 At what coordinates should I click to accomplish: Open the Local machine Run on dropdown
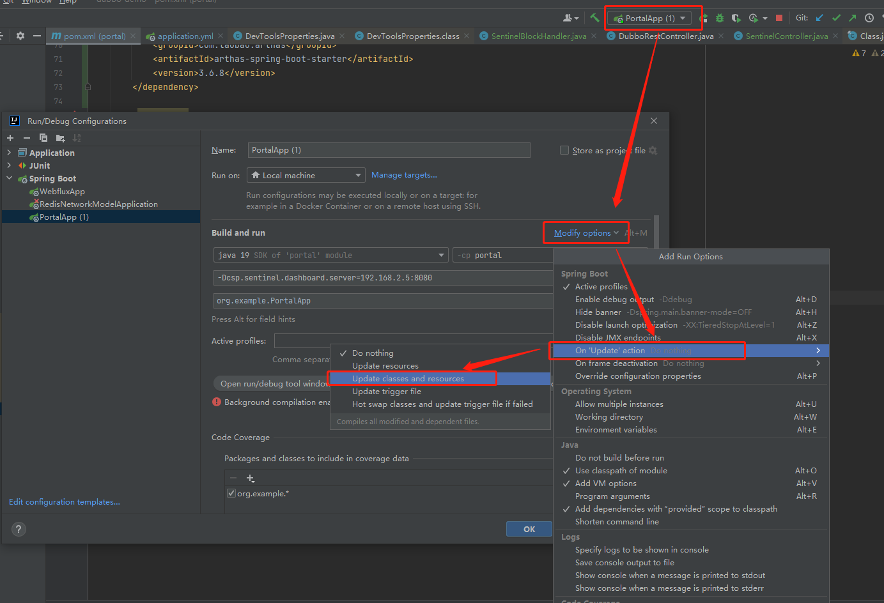pyautogui.click(x=306, y=175)
